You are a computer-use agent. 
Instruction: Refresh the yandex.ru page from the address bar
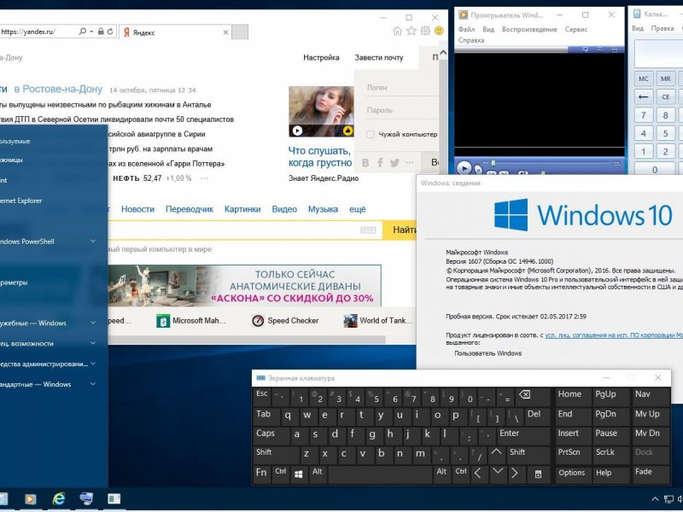coord(110,32)
